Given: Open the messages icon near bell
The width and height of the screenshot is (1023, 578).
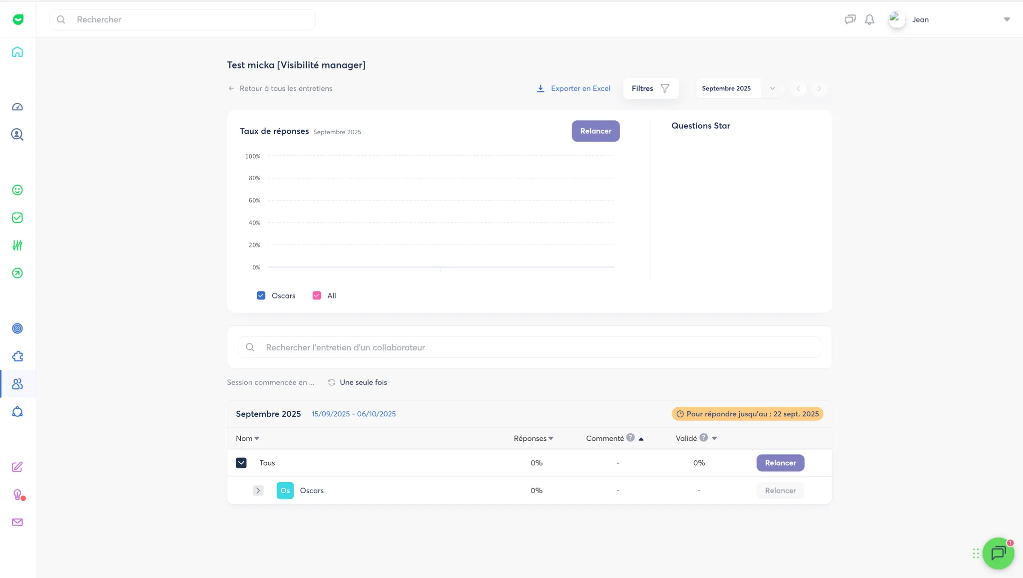Looking at the screenshot, I should [850, 19].
